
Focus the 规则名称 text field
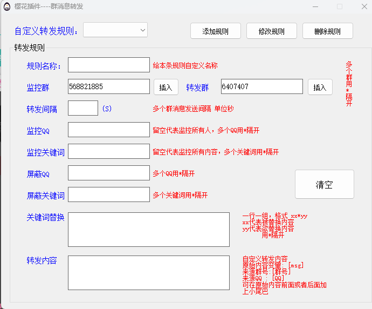pos(108,65)
